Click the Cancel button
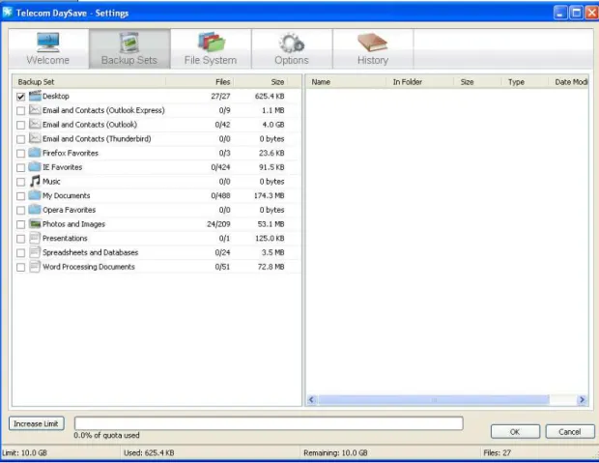This screenshot has height=463, width=599. pos(570,432)
